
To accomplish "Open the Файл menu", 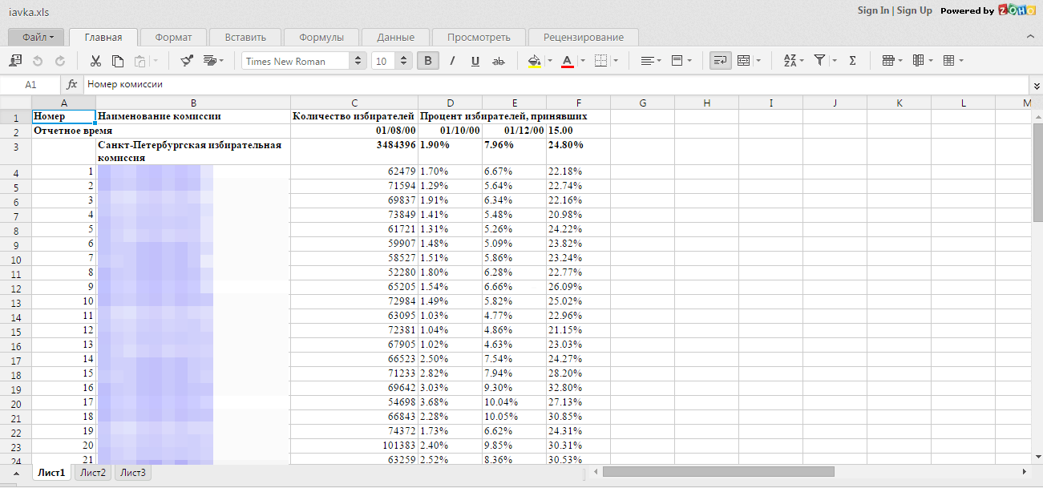I will click(x=36, y=37).
